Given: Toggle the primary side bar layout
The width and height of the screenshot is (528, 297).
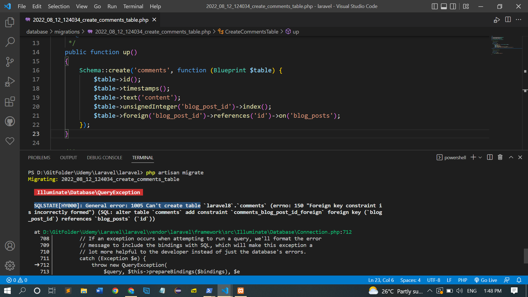Looking at the screenshot, I should pyautogui.click(x=435, y=6).
